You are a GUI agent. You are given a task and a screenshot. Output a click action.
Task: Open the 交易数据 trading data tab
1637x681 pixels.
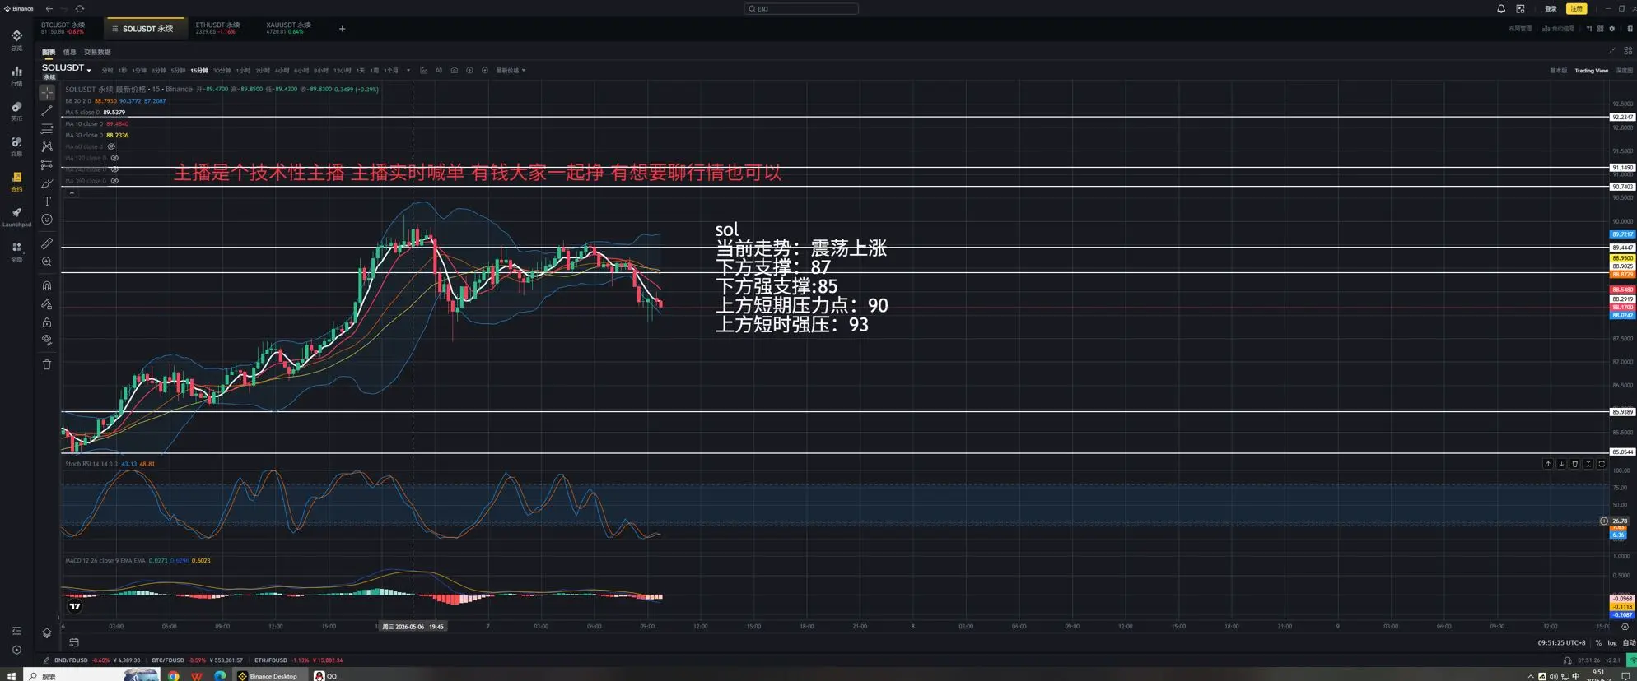coord(97,52)
